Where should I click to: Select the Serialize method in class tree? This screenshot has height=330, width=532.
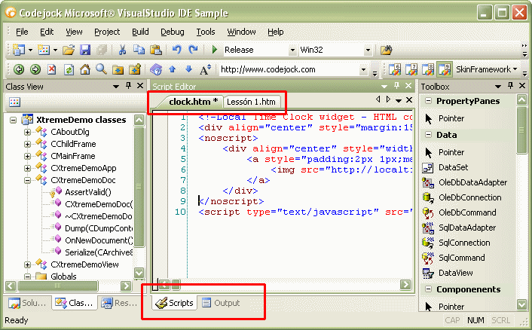(x=99, y=252)
